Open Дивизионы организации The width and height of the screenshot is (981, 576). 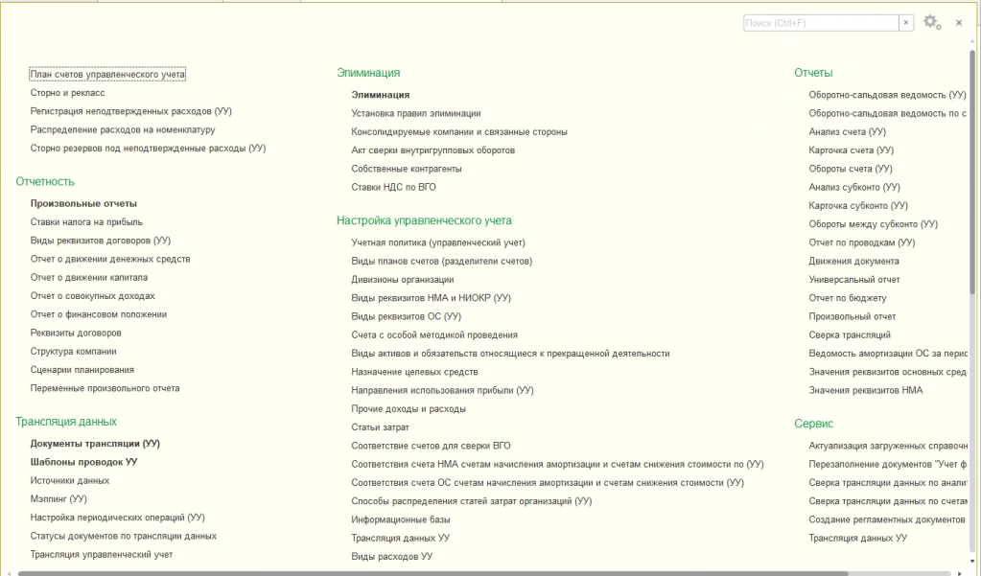403,279
